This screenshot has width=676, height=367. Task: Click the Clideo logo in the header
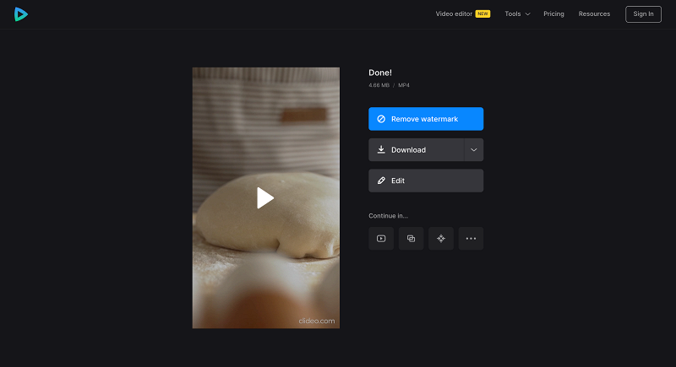[x=20, y=14]
